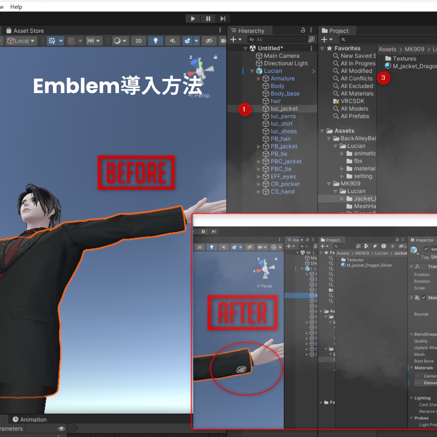The height and width of the screenshot is (437, 437).
Task: Open the Local handle rotation dropdown
Action: 21,41
